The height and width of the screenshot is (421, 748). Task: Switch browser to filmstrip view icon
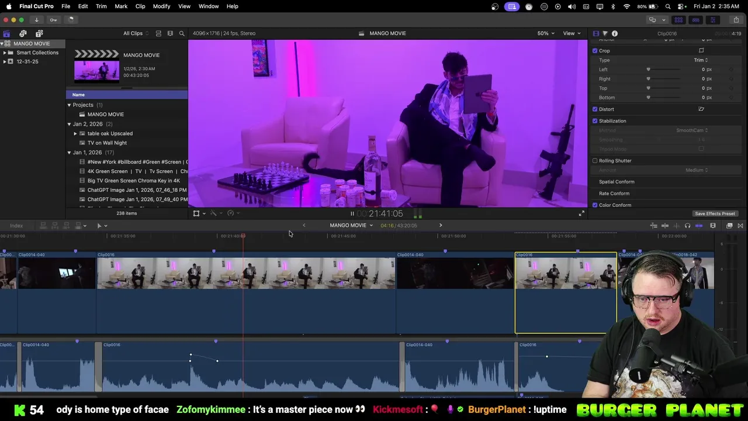click(x=170, y=33)
